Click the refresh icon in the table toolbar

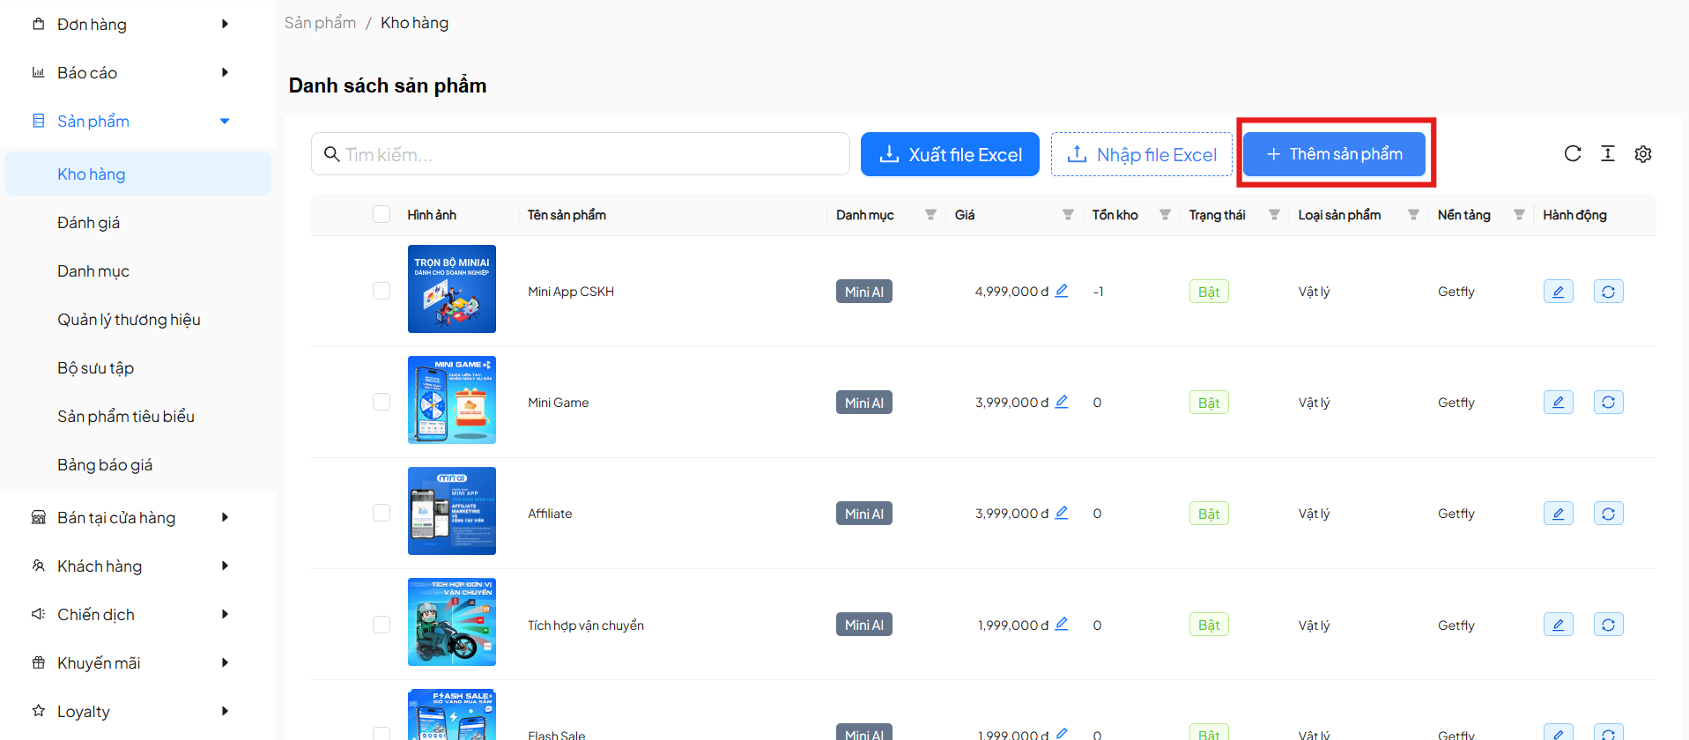click(1572, 154)
